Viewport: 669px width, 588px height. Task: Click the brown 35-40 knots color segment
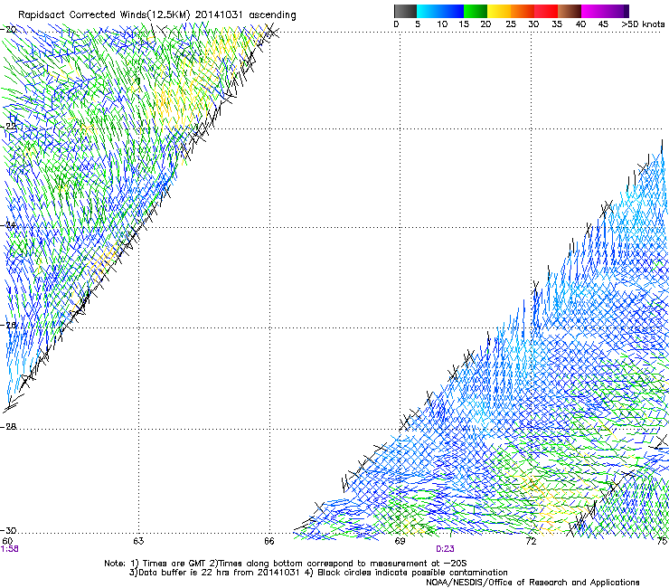[570, 11]
